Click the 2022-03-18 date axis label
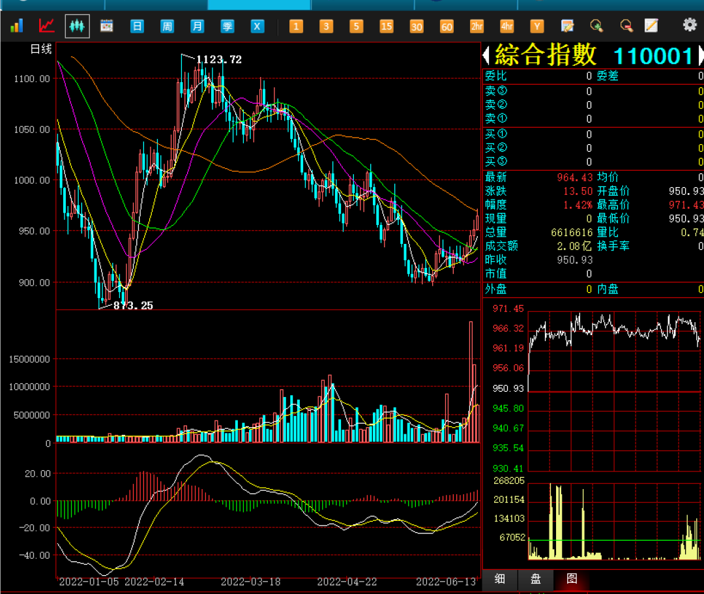Image resolution: width=704 pixels, height=594 pixels. (250, 582)
